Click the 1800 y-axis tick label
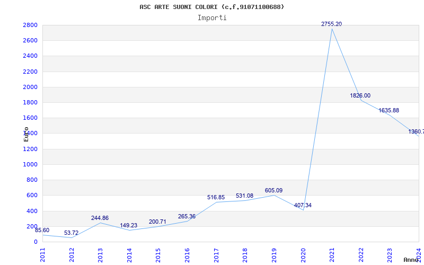This screenshot has height=265, width=424. (x=30, y=102)
